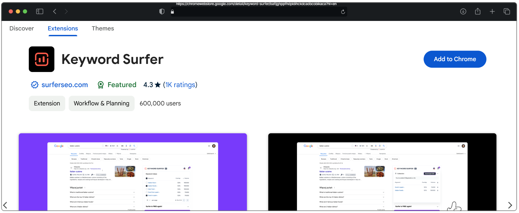
Task: Click the 4.3 rating value
Action: [148, 85]
